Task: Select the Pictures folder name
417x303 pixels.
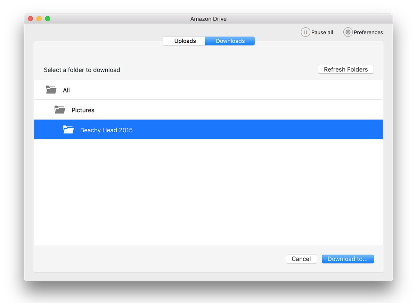Action: (83, 110)
